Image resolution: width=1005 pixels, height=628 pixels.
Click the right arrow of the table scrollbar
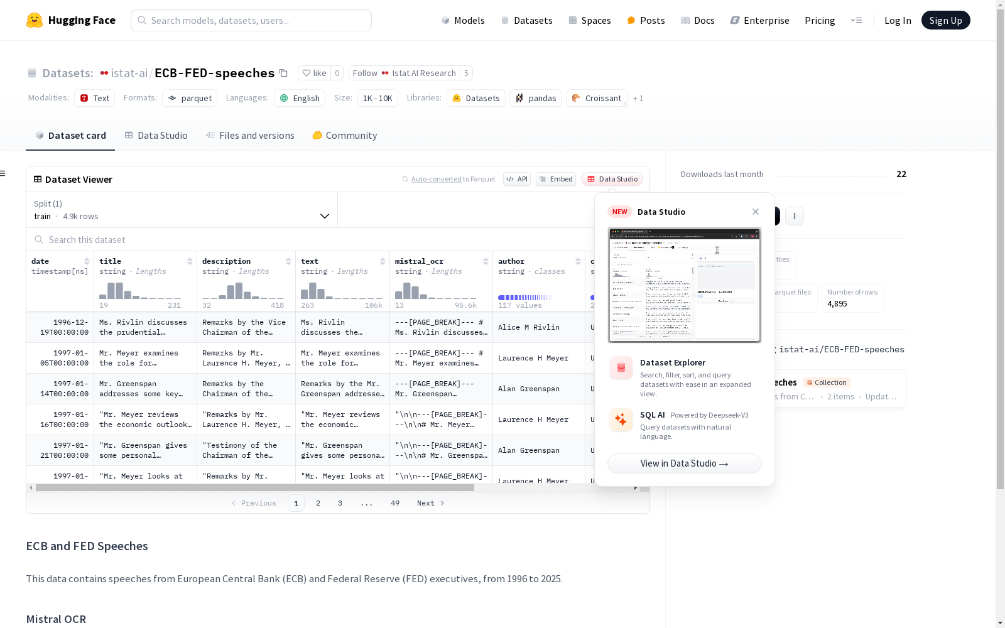pos(636,487)
